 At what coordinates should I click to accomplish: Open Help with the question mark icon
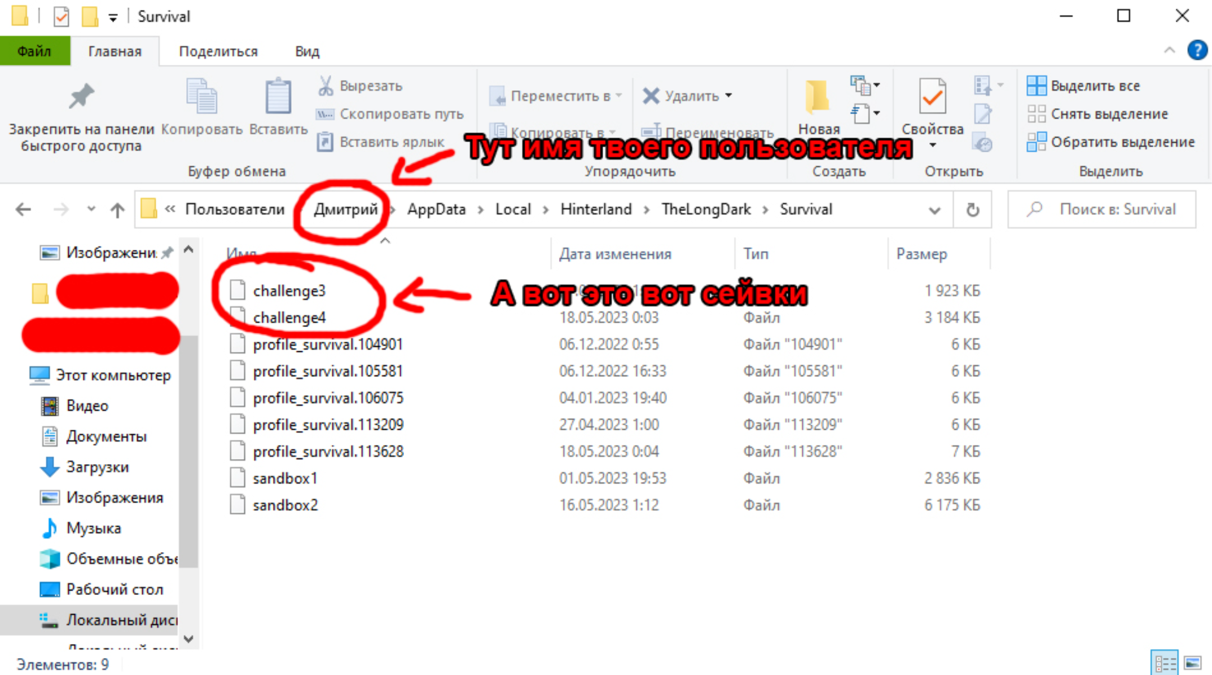(x=1197, y=50)
